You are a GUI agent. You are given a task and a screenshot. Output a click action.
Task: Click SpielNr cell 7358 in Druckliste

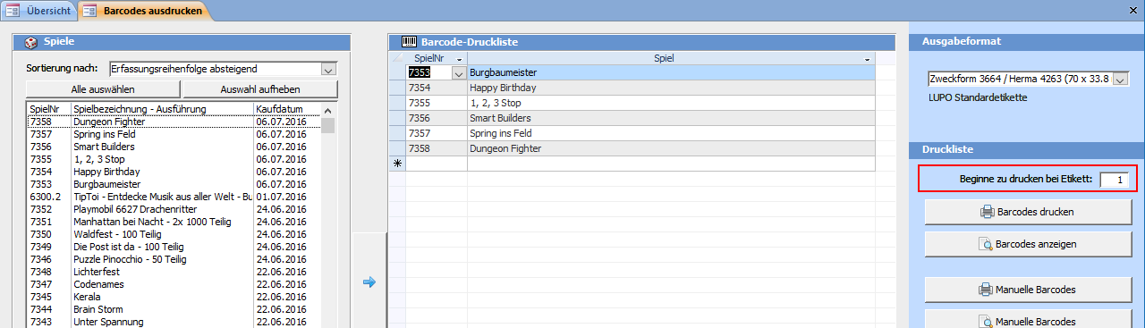tap(437, 148)
